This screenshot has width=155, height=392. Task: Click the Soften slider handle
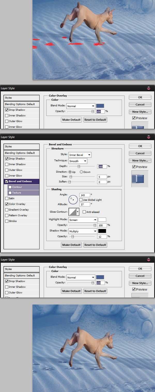tap(69, 182)
